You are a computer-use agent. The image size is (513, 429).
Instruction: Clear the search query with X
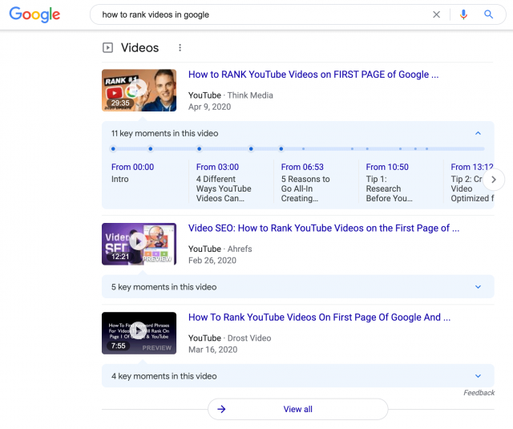(436, 14)
